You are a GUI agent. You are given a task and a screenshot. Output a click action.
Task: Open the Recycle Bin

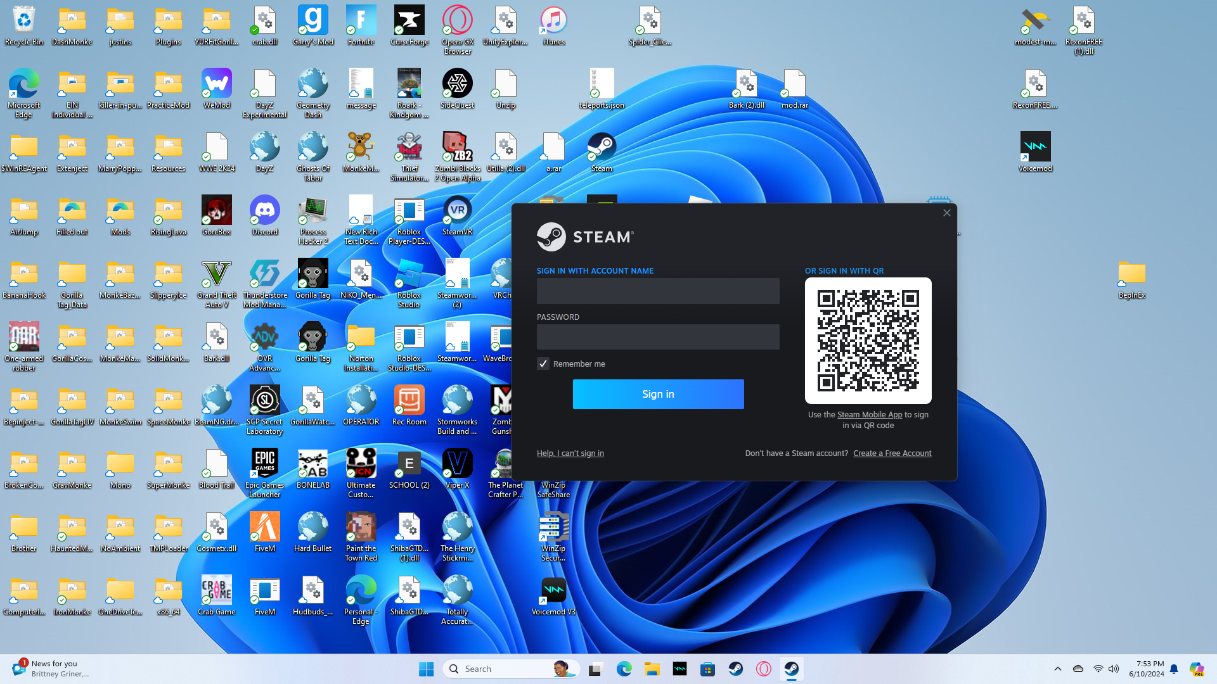(23, 22)
